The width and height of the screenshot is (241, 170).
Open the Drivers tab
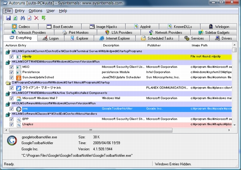pos(223,39)
